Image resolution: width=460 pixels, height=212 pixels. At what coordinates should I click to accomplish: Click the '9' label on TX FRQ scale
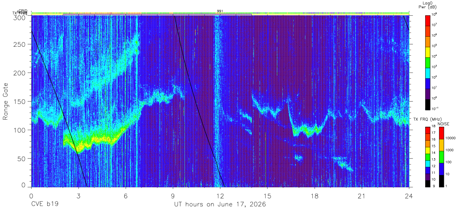tap(433, 186)
